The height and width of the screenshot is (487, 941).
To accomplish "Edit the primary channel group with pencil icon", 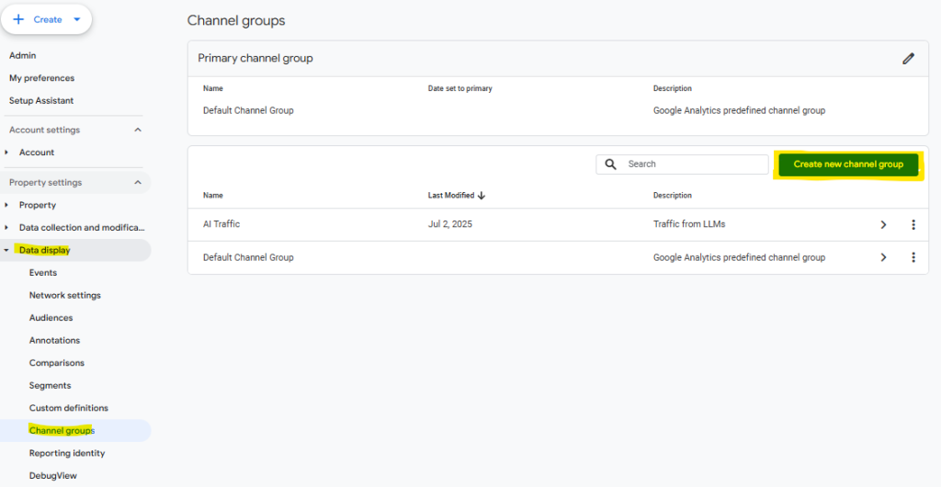I will (x=909, y=58).
